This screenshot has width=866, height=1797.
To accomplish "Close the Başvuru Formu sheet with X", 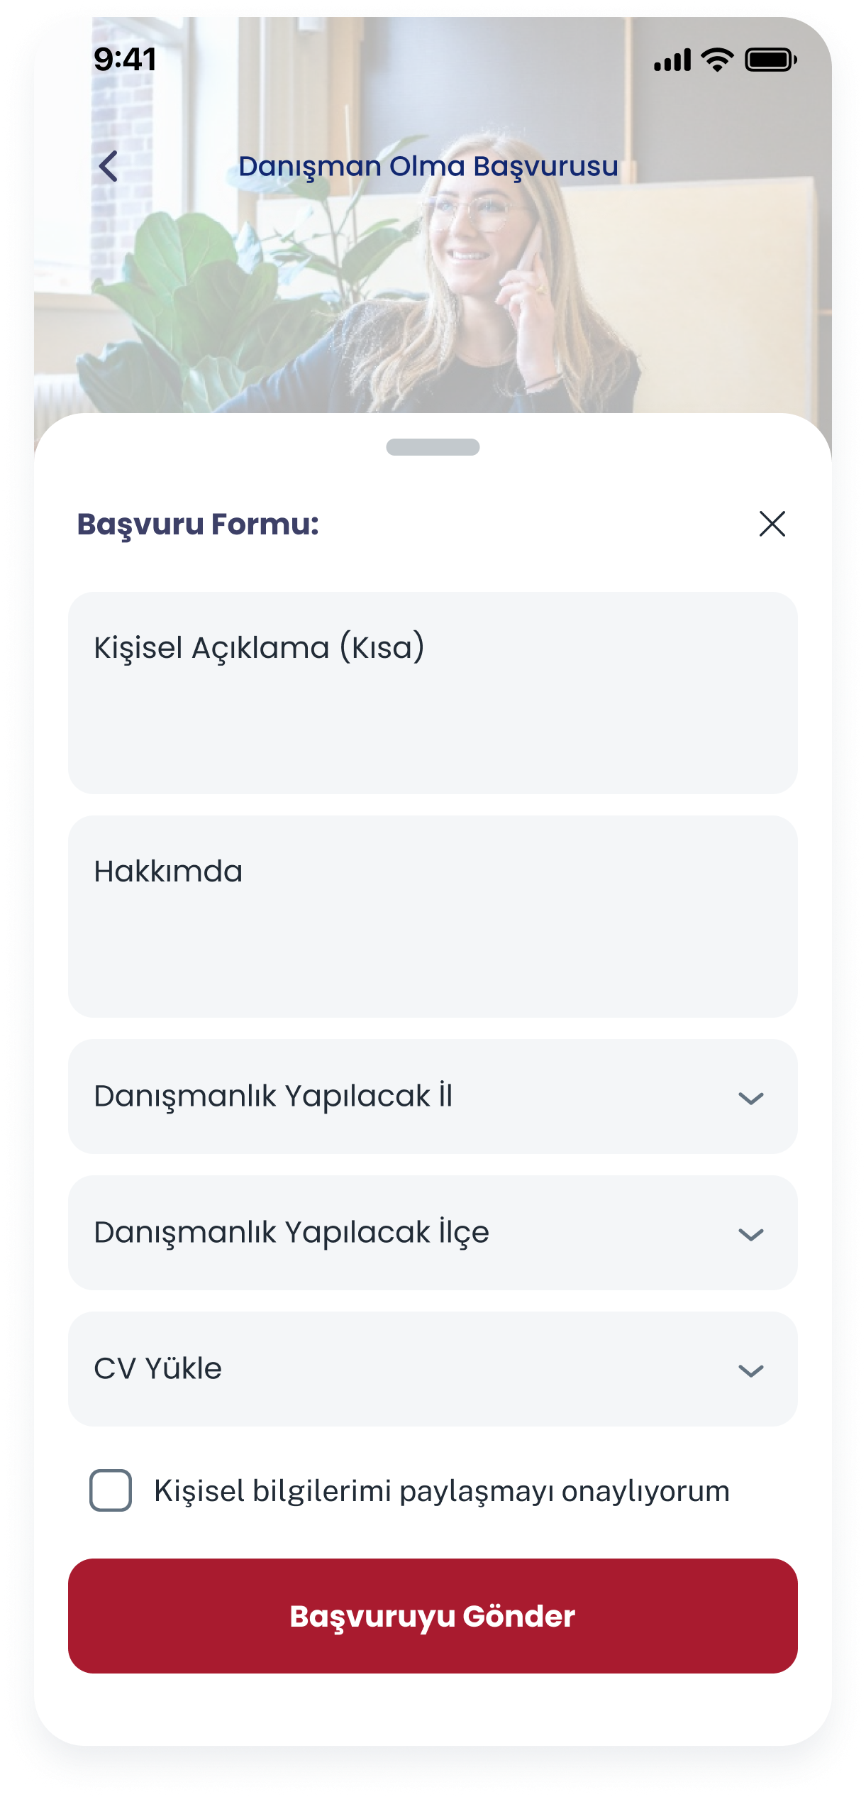I will click(x=772, y=524).
